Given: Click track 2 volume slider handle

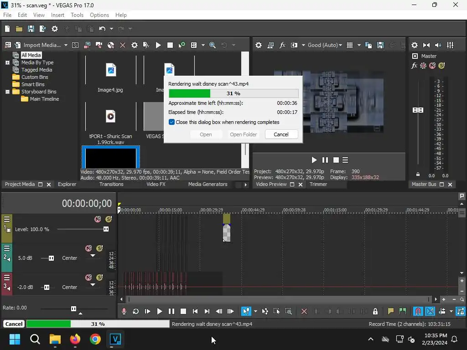Looking at the screenshot, I should tap(51, 258).
